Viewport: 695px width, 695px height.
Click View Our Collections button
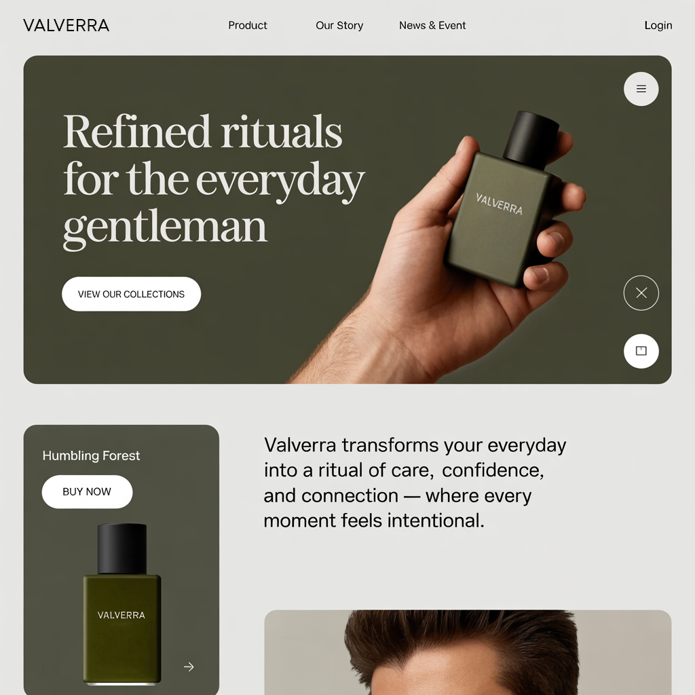[x=131, y=295]
